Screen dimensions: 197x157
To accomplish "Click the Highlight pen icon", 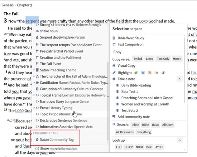I will coord(114,73).
